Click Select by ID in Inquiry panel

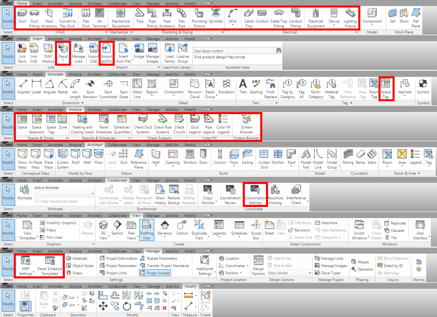tap(390, 266)
